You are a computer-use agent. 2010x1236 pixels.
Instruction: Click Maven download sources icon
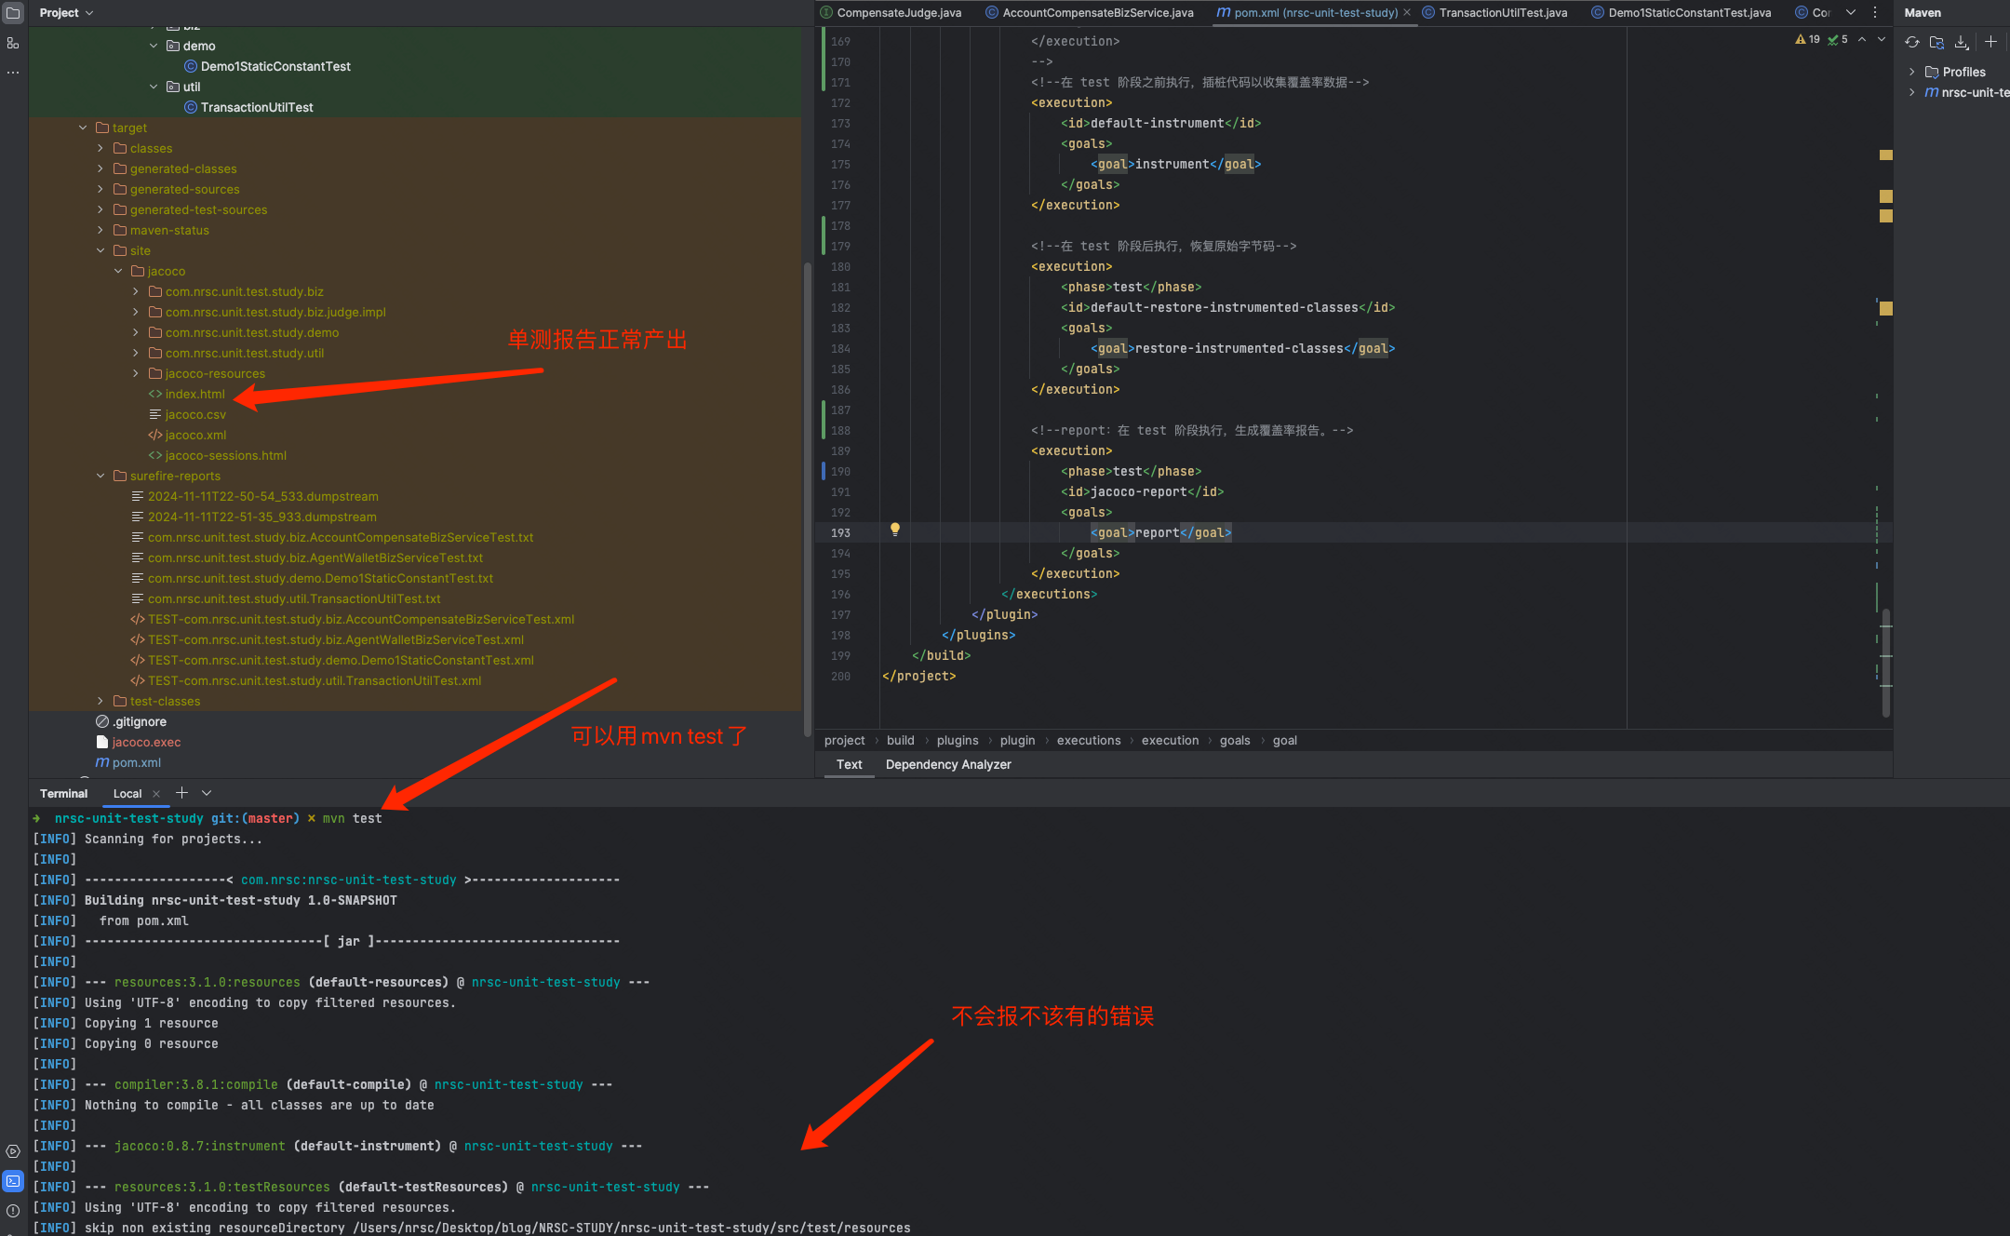pyautogui.click(x=1961, y=42)
